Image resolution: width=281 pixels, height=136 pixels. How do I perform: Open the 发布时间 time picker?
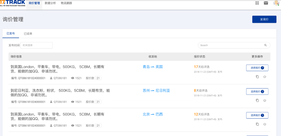pyautogui.click(x=36, y=45)
